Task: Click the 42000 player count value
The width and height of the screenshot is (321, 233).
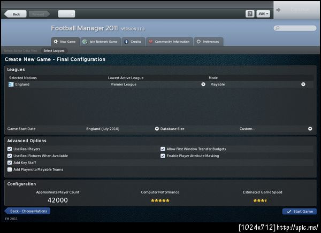Action: tap(58, 200)
